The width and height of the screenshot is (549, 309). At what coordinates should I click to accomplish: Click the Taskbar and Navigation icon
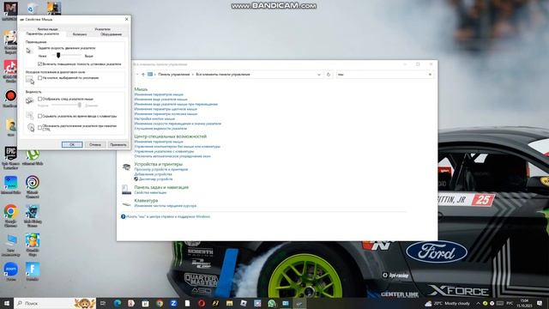[x=126, y=190]
